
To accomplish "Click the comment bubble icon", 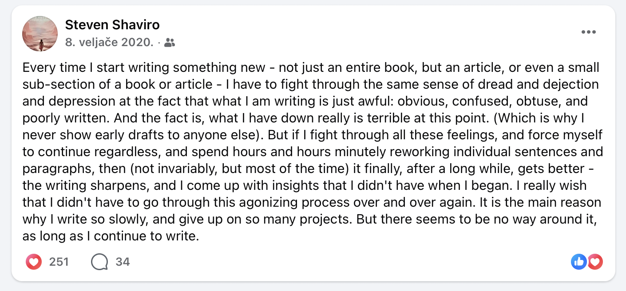I will click(99, 262).
